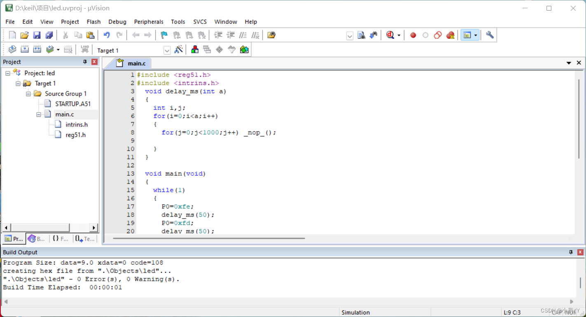Open the File menu

[10, 22]
